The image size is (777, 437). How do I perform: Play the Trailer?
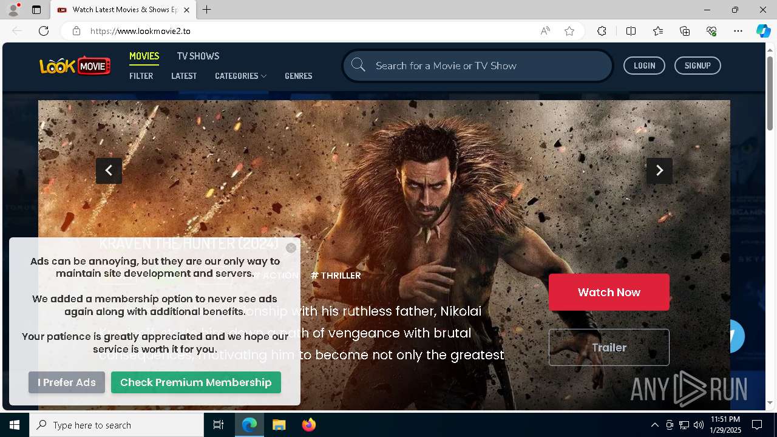click(x=609, y=347)
